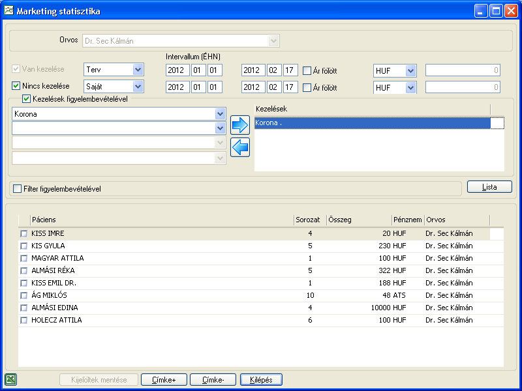Minimize the Marketing statisztika window
This screenshot has height=391, width=522.
click(481, 11)
